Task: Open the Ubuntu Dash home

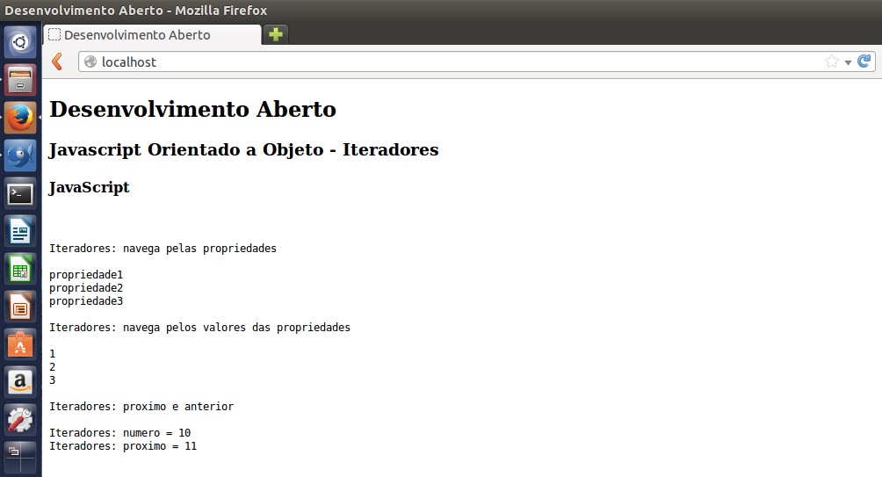Action: tap(20, 40)
